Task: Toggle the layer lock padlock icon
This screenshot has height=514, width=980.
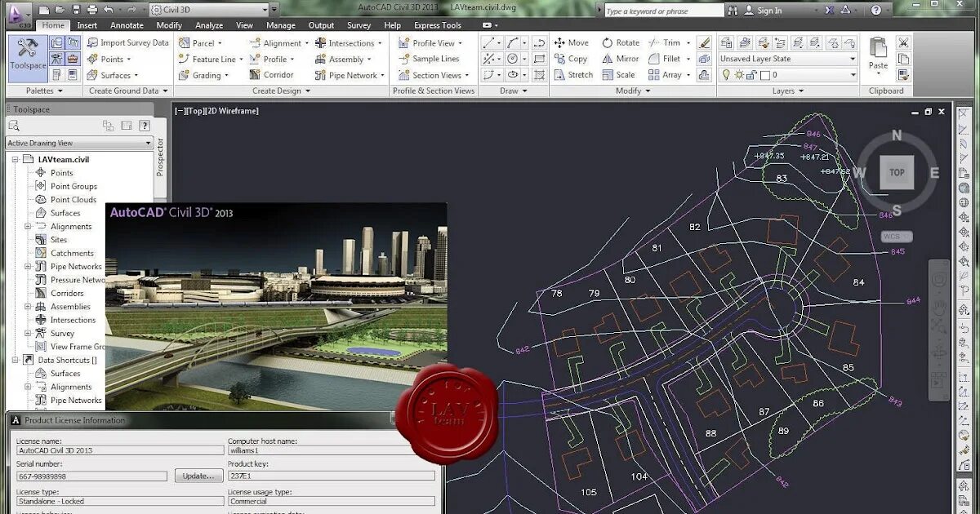Action: (x=751, y=74)
